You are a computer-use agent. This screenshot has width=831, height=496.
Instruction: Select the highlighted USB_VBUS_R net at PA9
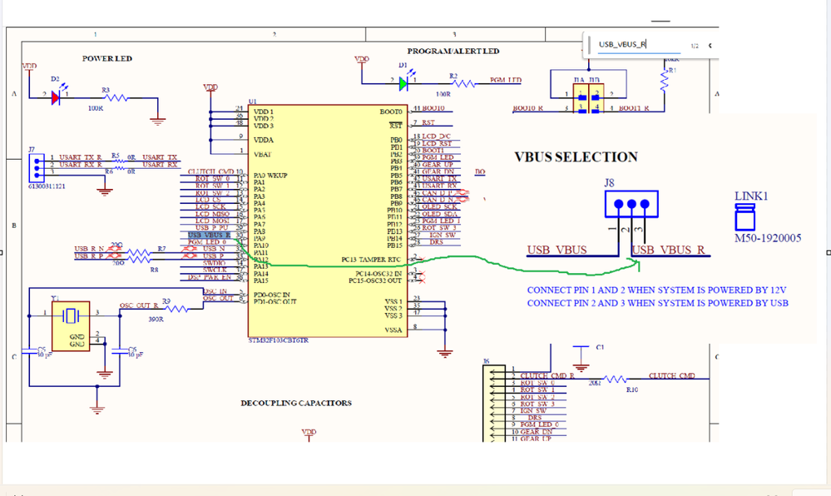[x=210, y=235]
